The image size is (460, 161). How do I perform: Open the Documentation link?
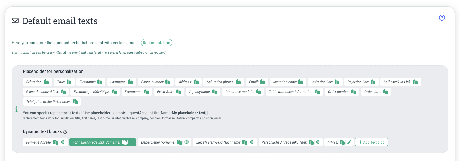157,43
